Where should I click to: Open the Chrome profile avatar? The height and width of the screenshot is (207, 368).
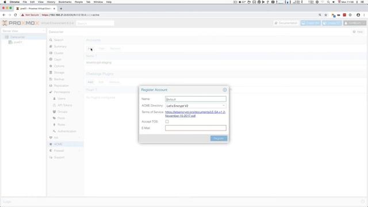tap(358, 15)
